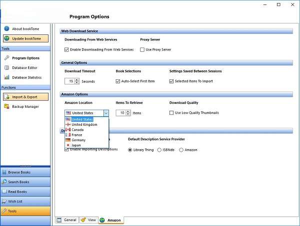Decrease Download Timeout with down arrow

pyautogui.click(x=76, y=83)
